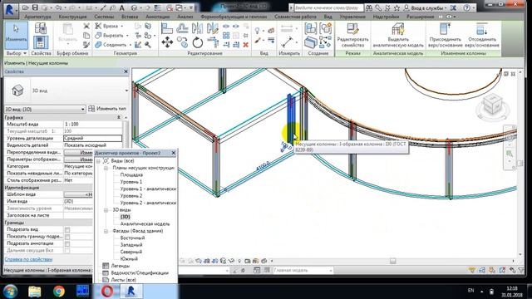Select the Align tool in Редактирование panel
532x299 pixels.
166,28
